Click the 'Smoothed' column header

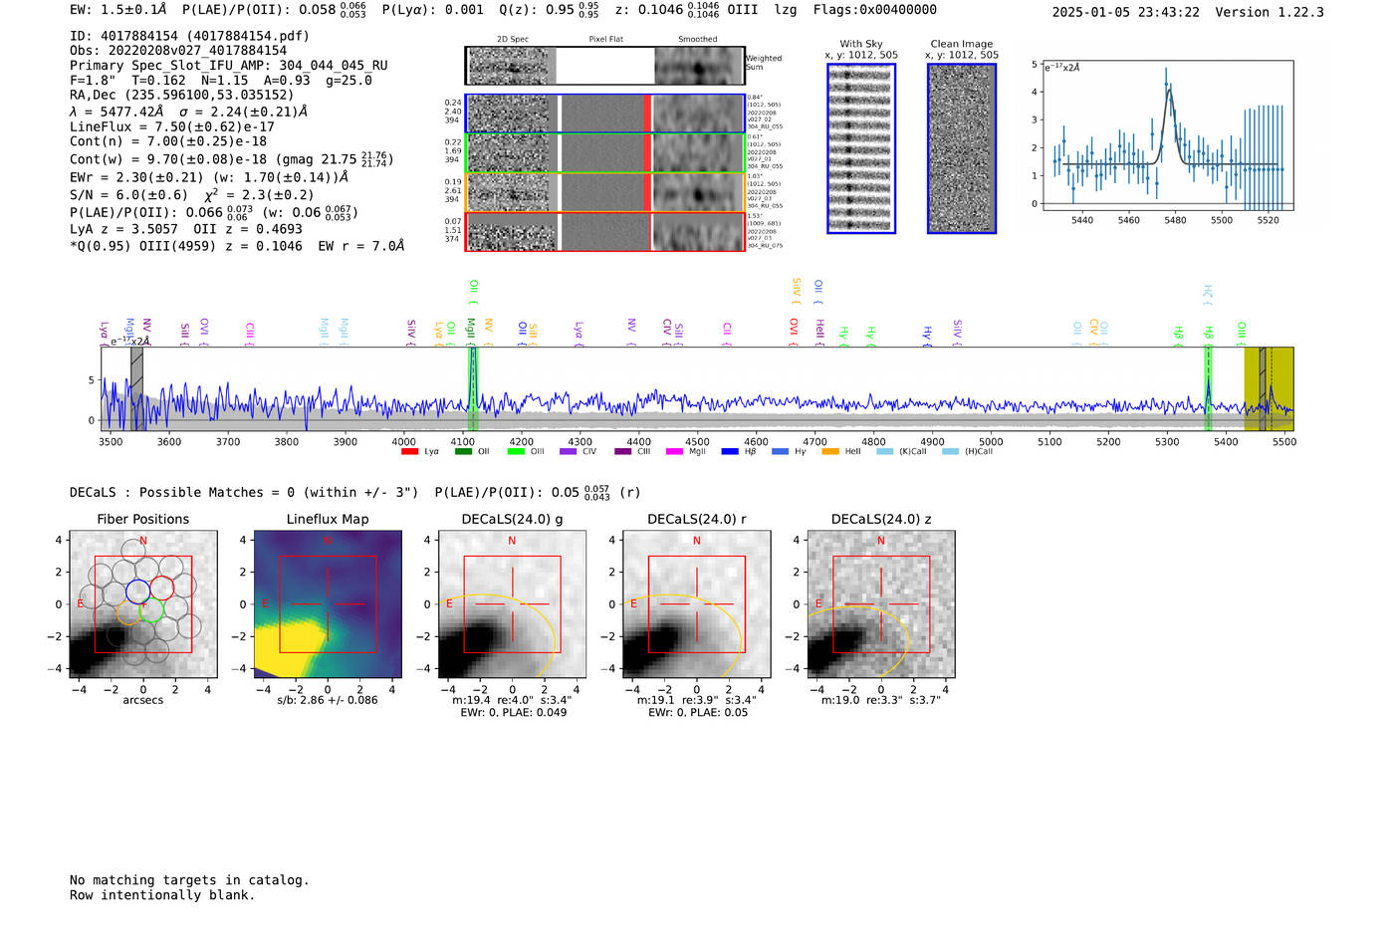click(x=698, y=40)
